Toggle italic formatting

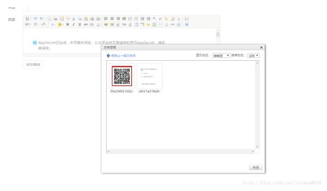[x=74, y=24]
